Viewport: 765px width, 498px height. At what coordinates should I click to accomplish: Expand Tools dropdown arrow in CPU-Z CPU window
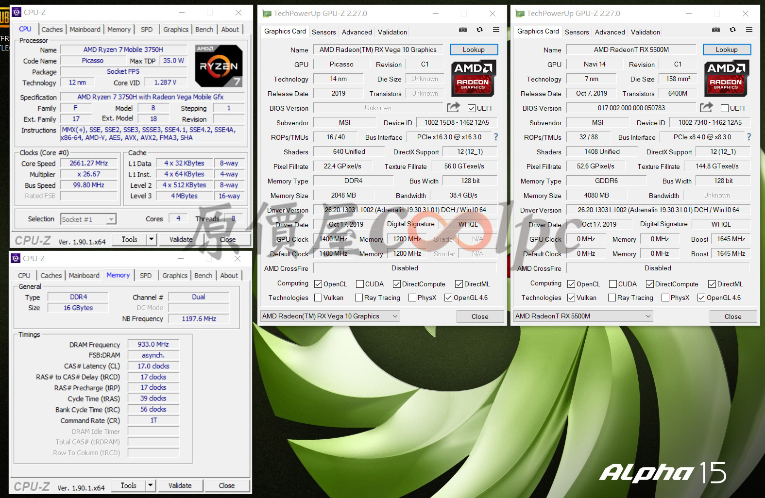152,239
